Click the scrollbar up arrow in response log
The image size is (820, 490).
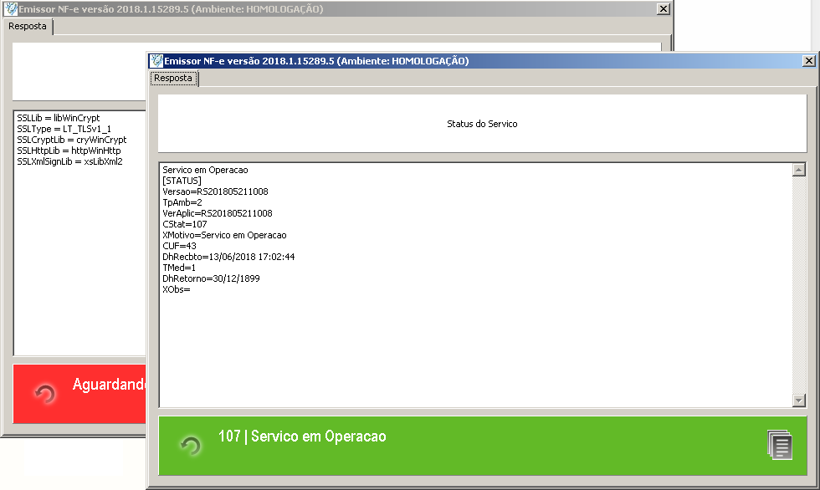click(798, 170)
